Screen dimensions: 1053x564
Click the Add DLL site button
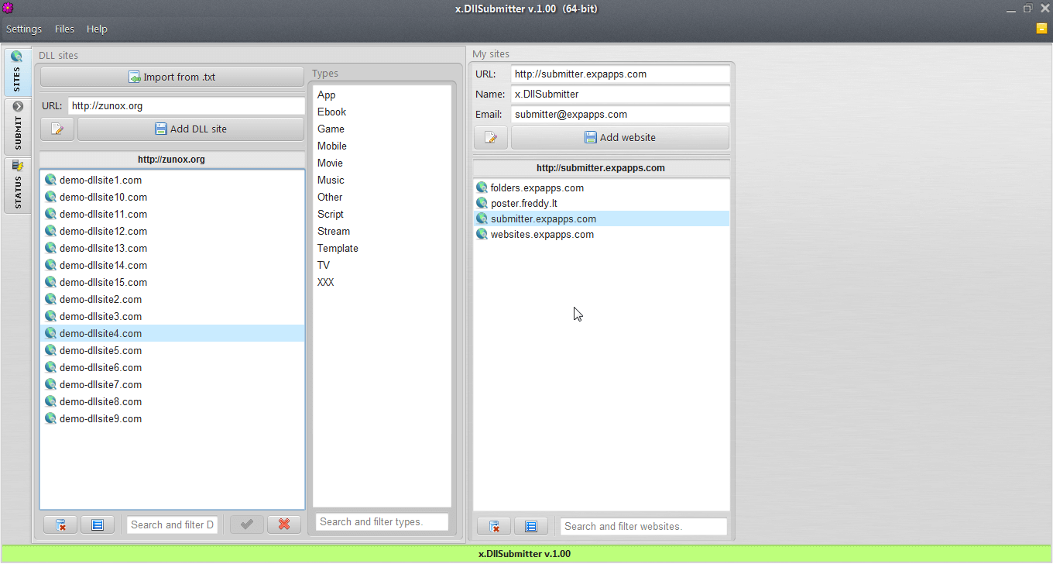[190, 129]
